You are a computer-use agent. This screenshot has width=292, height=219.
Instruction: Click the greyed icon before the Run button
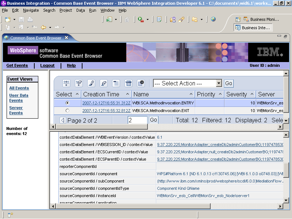click(x=127, y=19)
